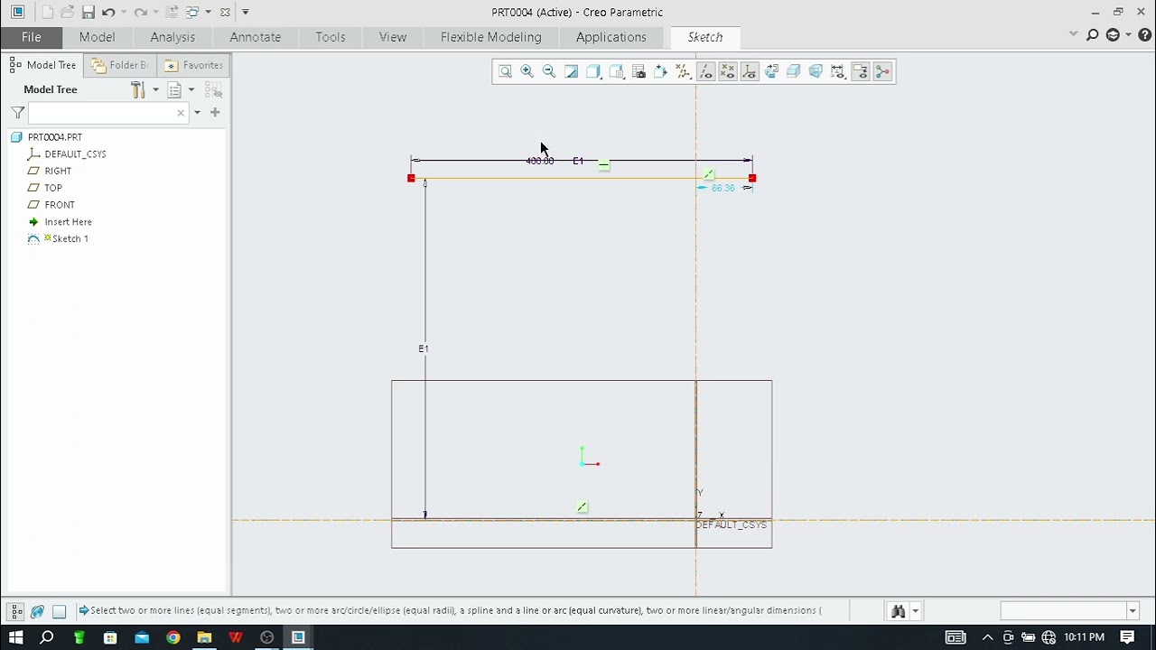Viewport: 1156px width, 650px height.
Task: Switch to the Tools ribbon tab
Action: (x=331, y=37)
